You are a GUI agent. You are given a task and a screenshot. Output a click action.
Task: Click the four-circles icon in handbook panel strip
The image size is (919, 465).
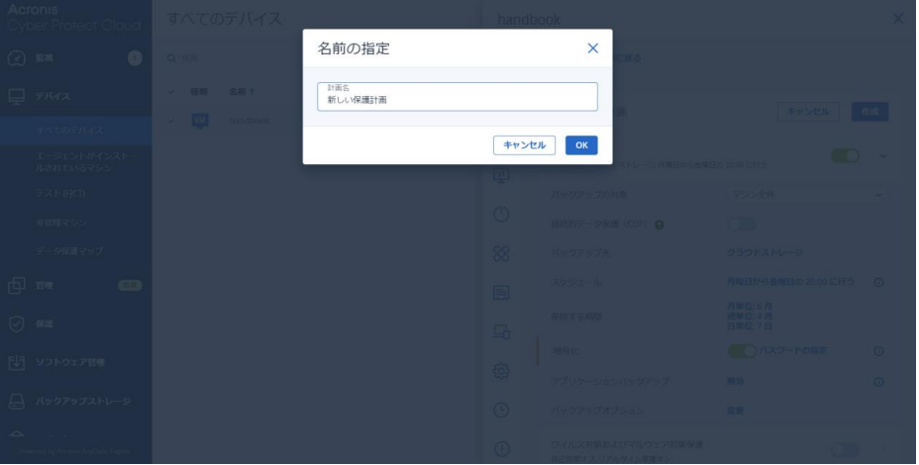(x=501, y=253)
